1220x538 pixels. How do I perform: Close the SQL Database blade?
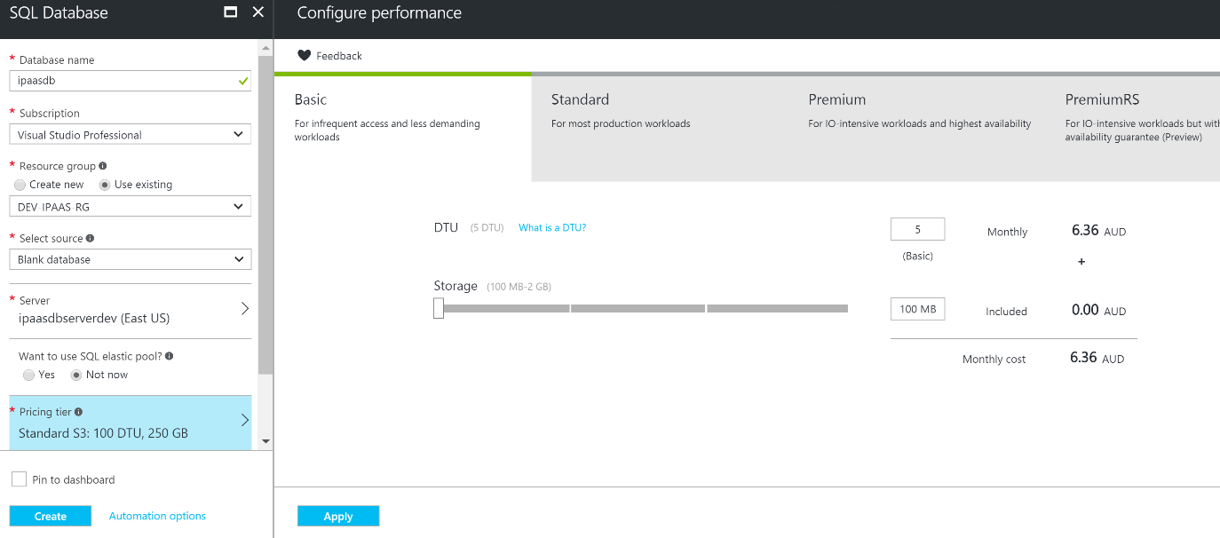click(258, 12)
